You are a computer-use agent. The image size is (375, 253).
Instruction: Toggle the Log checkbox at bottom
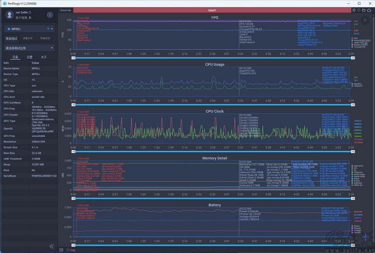tap(61, 250)
